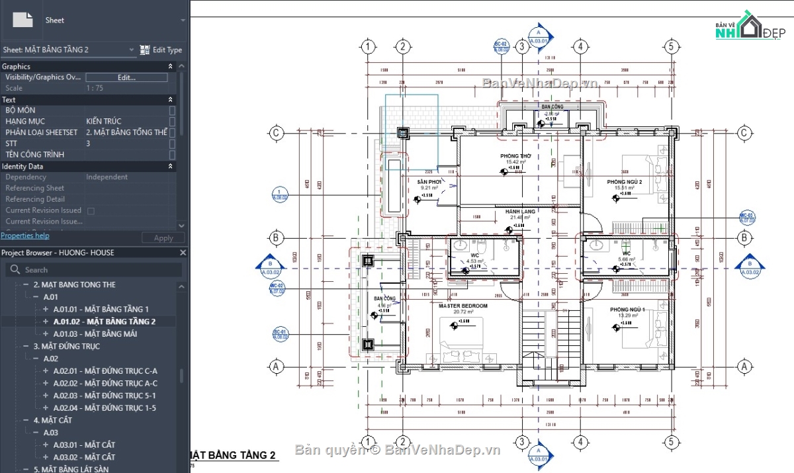Select sheet A.03.01 - MẶT CẮT
Image resolution: width=794 pixels, height=473 pixels.
tap(84, 445)
